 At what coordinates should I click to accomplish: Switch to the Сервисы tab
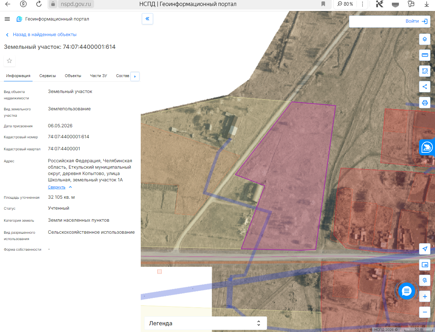coord(47,76)
